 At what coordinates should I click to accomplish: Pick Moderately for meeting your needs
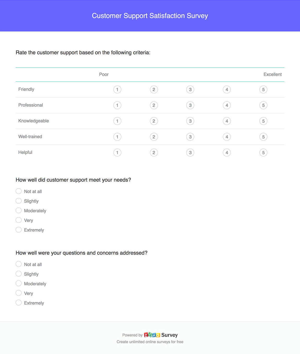coord(19,210)
